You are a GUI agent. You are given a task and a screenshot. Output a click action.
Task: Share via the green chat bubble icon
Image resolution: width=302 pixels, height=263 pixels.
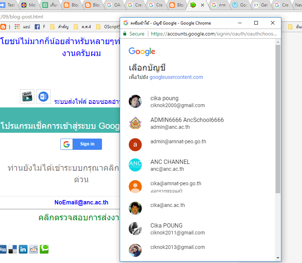(x=44, y=249)
